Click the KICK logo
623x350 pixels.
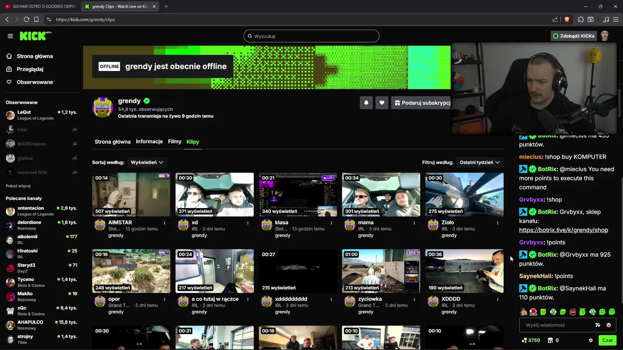coord(35,36)
